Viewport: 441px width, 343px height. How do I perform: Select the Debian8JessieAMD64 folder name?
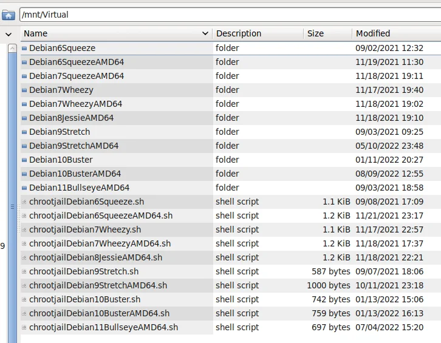click(72, 118)
